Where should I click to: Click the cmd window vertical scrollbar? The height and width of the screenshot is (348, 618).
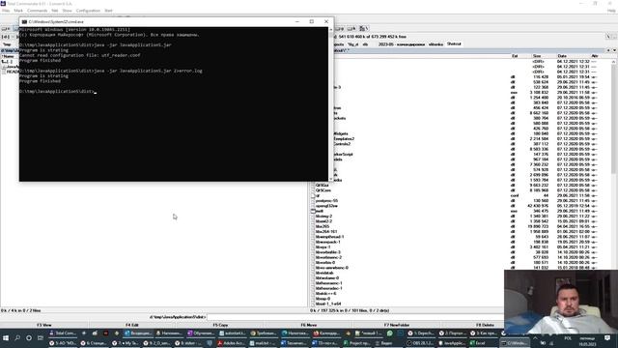[x=330, y=103]
